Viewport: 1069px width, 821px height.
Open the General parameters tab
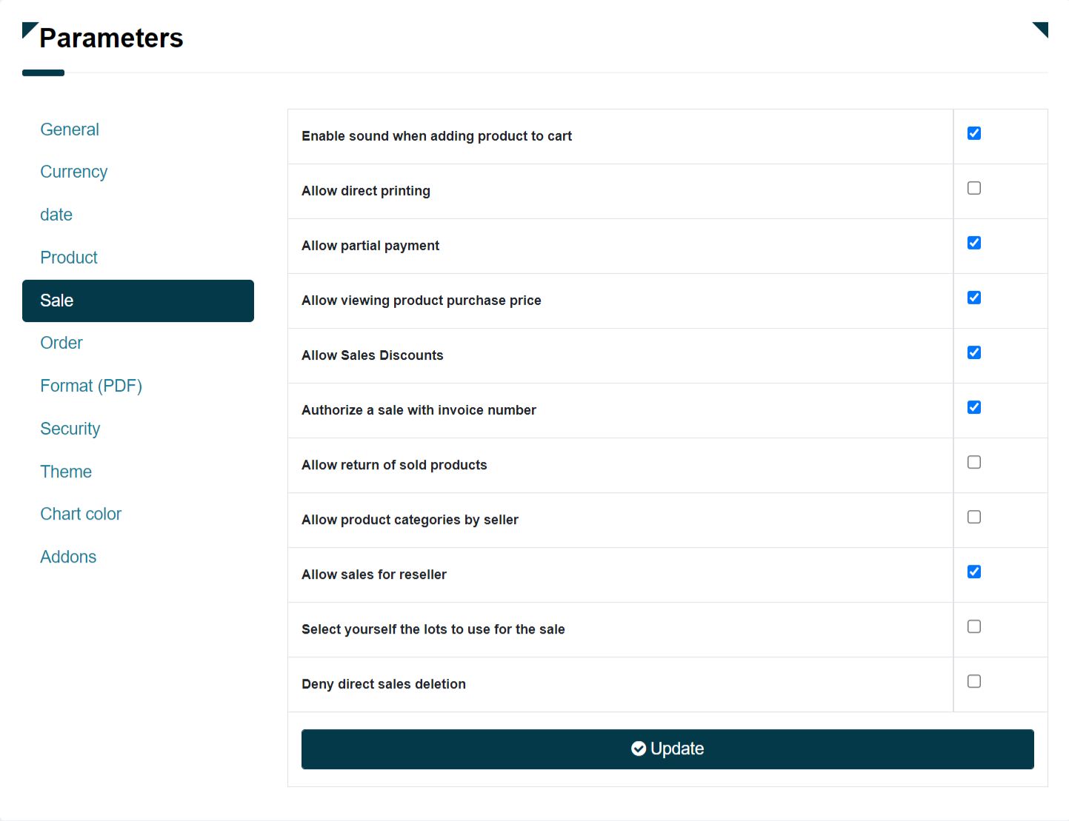point(70,130)
